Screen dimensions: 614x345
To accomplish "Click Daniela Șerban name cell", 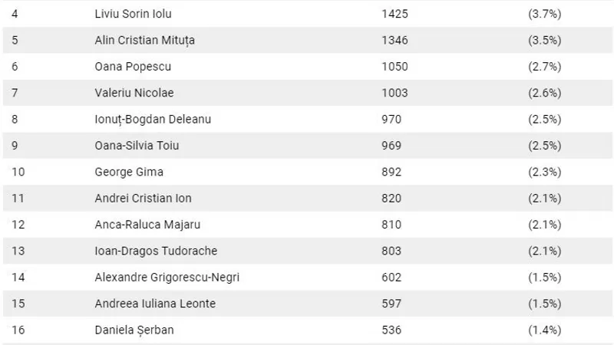I will 134,330.
